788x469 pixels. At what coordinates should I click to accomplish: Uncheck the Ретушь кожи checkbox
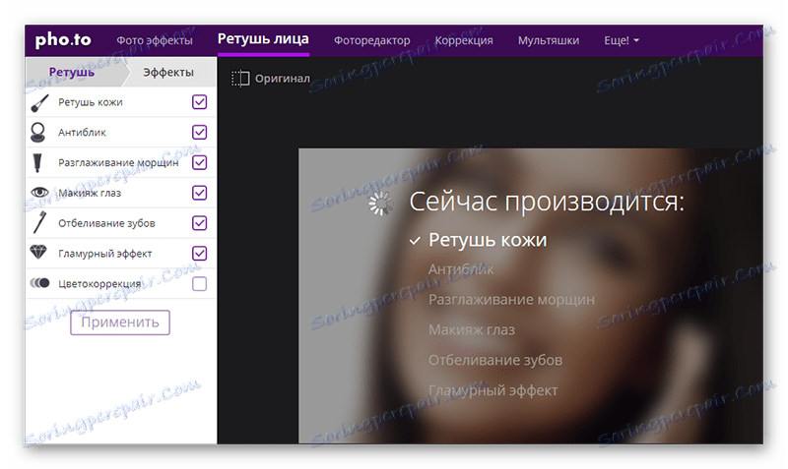[x=200, y=102]
